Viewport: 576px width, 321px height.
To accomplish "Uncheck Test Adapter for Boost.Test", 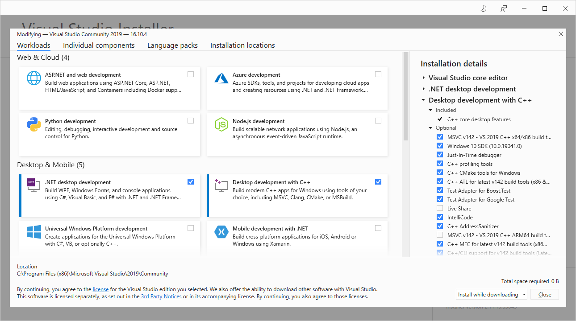I will pos(440,191).
